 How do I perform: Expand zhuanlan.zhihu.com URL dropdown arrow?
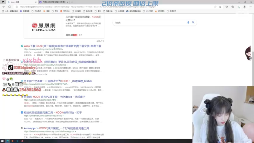click(x=63, y=116)
